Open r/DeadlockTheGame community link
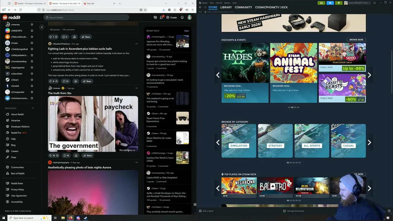Viewport: 393px width, 221px height. (61, 44)
